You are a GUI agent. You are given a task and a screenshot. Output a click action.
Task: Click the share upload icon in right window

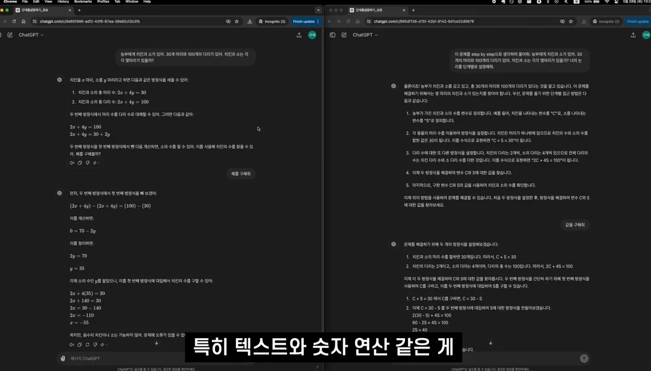633,35
